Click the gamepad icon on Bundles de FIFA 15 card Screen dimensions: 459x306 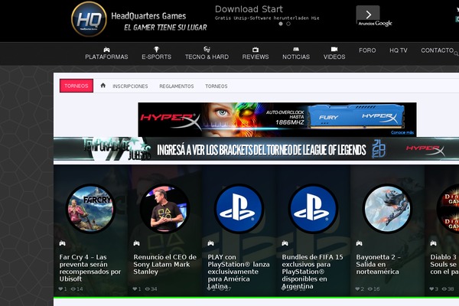(x=285, y=243)
